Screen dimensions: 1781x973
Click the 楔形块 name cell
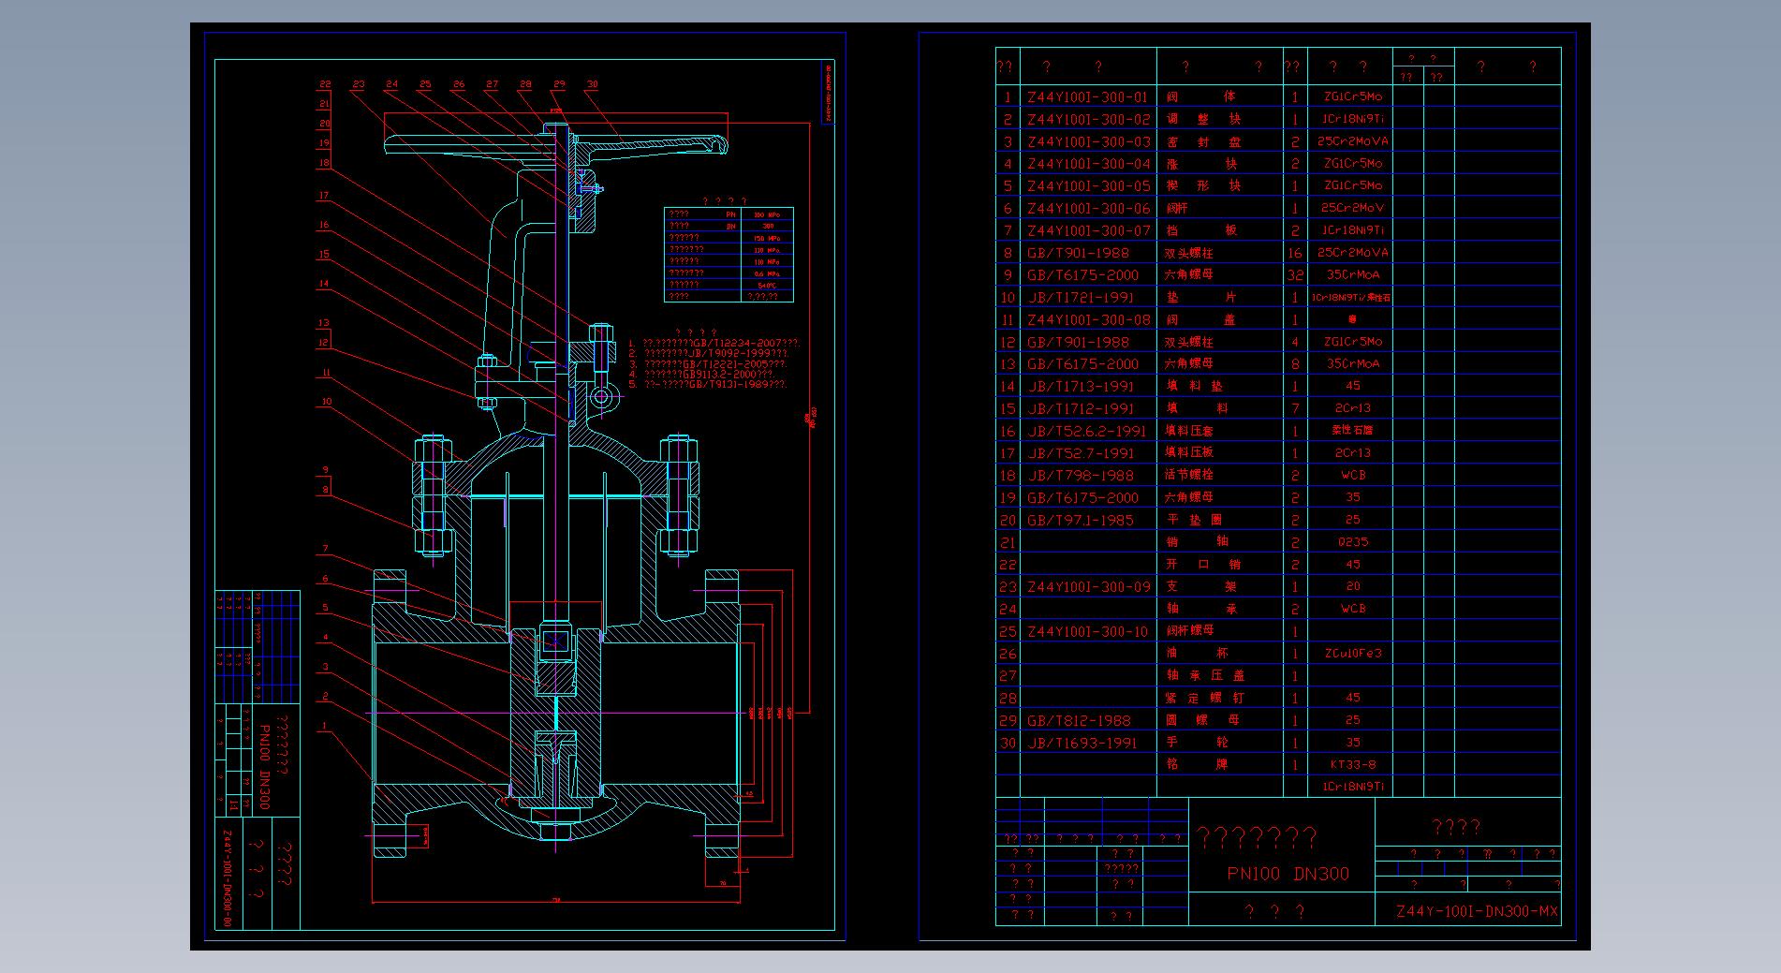(x=1202, y=185)
